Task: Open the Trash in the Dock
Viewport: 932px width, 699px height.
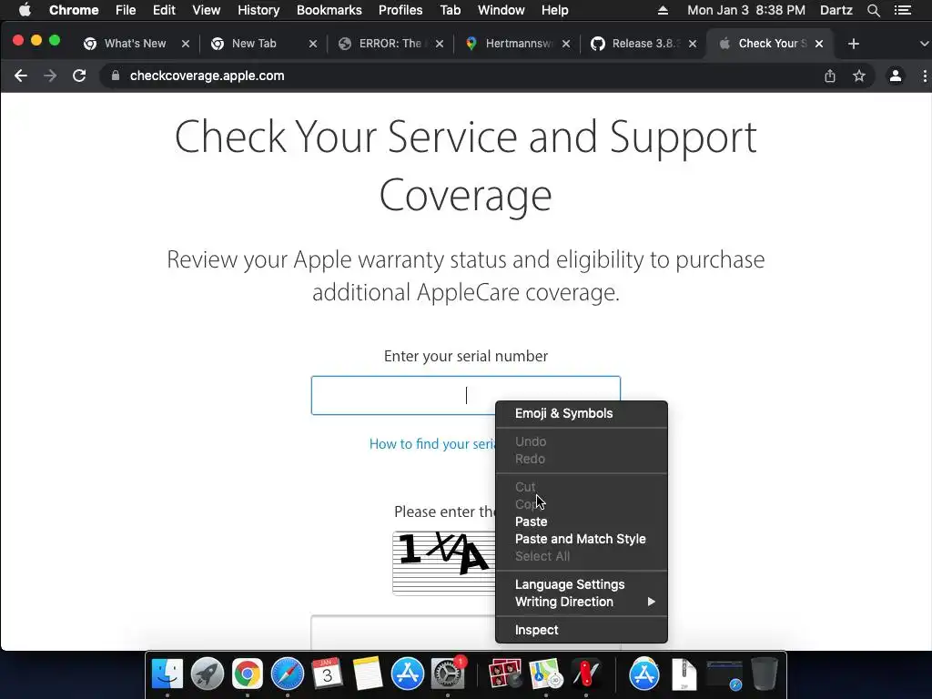Action: pyautogui.click(x=764, y=674)
